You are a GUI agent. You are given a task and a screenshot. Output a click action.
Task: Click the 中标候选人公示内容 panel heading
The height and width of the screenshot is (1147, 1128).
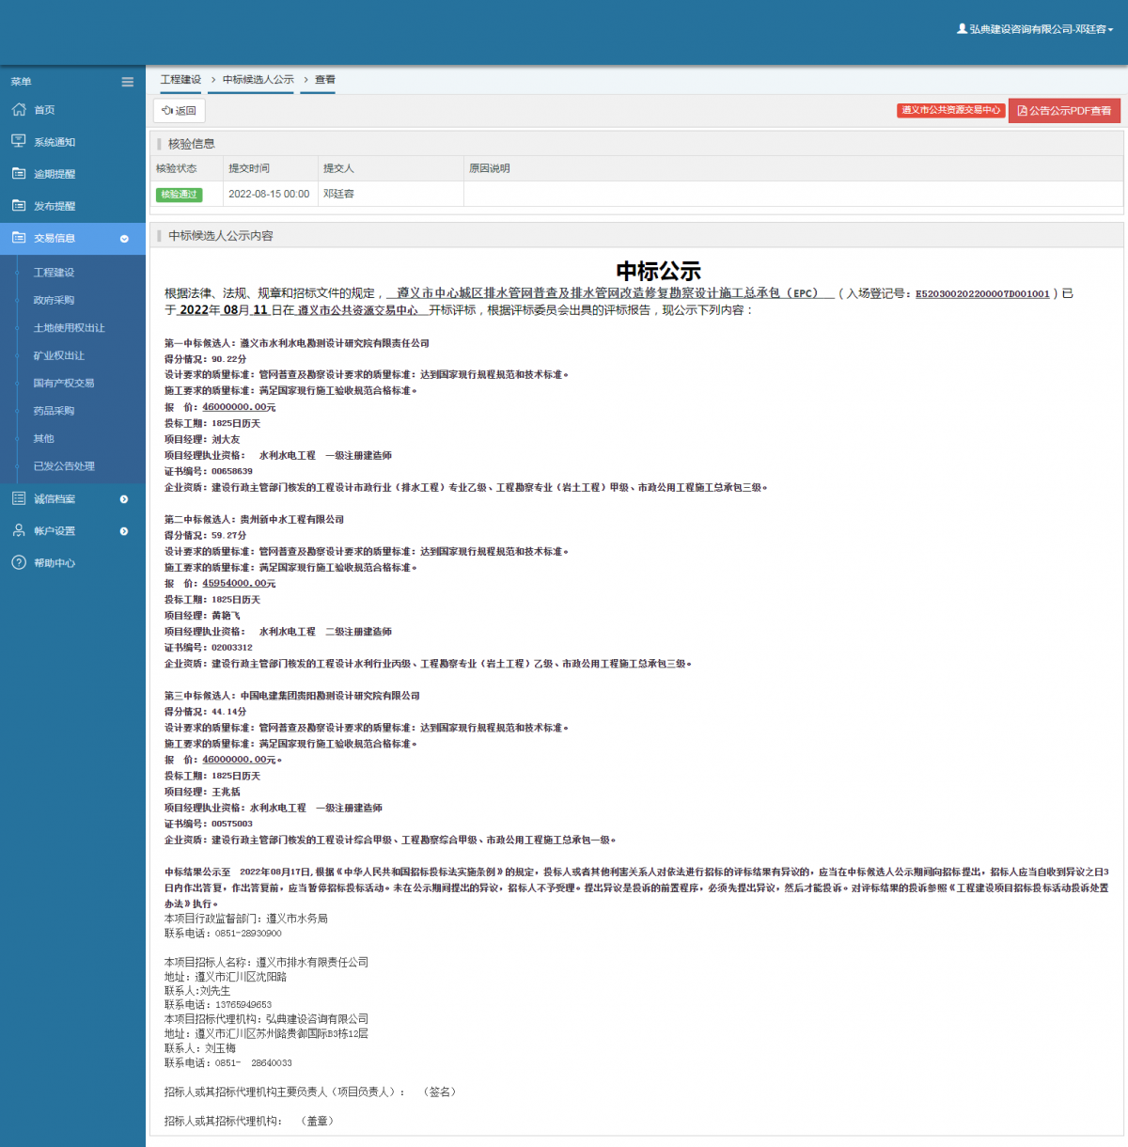(221, 236)
